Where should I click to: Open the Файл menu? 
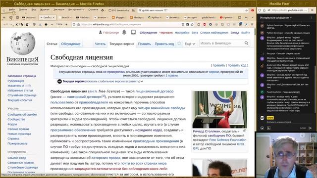pos(12,10)
